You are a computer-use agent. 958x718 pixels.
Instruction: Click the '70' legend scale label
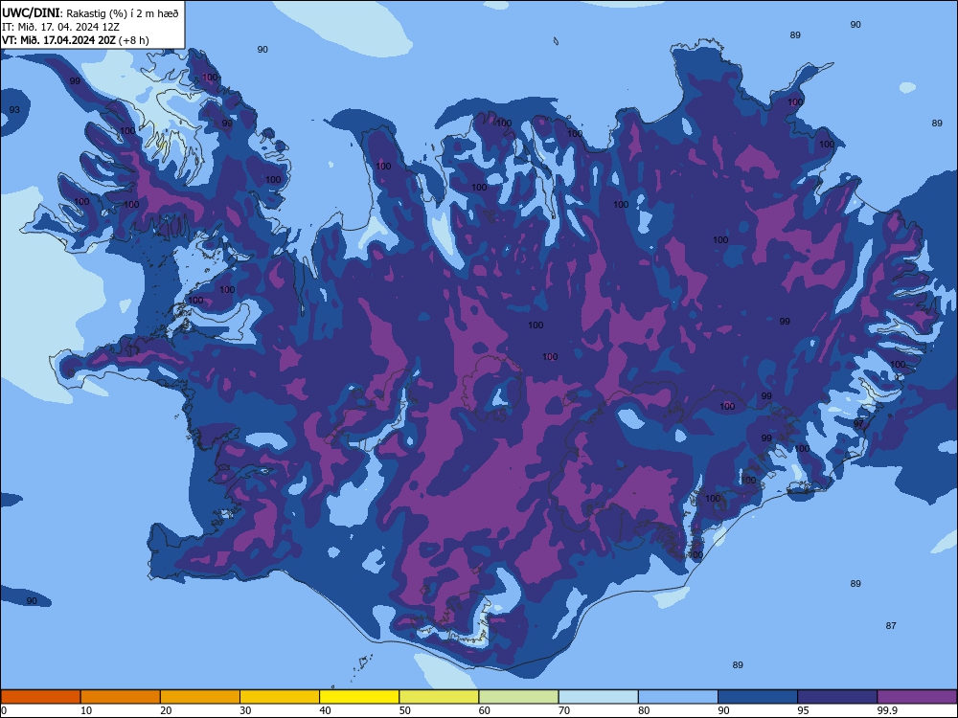pos(564,710)
